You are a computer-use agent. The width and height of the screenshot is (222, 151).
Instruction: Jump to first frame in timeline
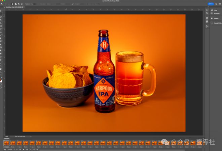point(17,150)
